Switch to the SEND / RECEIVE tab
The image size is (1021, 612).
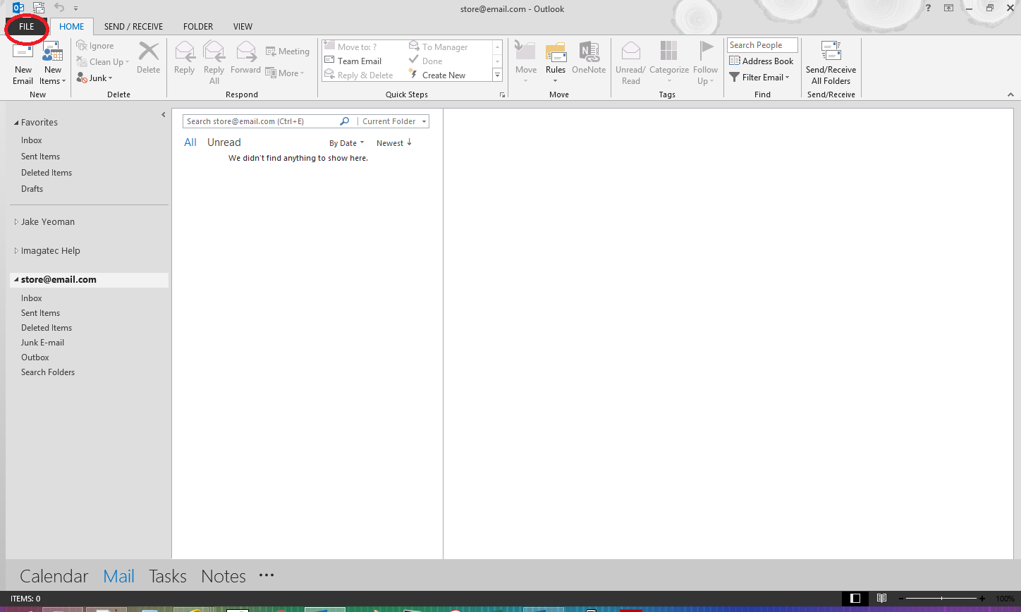(x=133, y=27)
